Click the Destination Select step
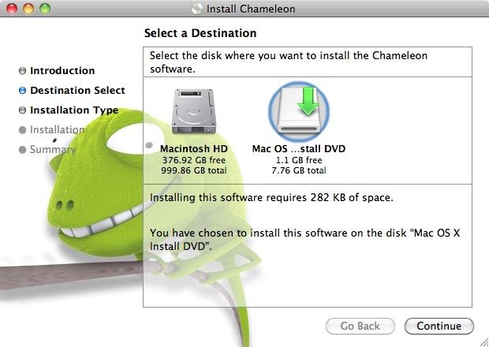This screenshot has width=489, height=347. pyautogui.click(x=77, y=91)
